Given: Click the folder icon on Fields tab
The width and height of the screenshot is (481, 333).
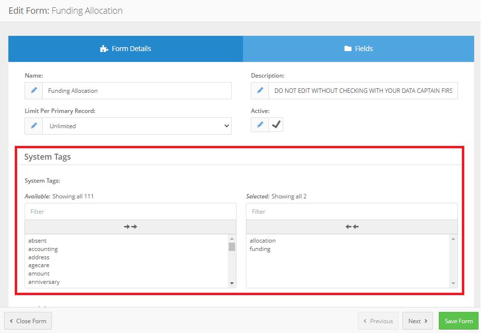Looking at the screenshot, I should [x=347, y=49].
